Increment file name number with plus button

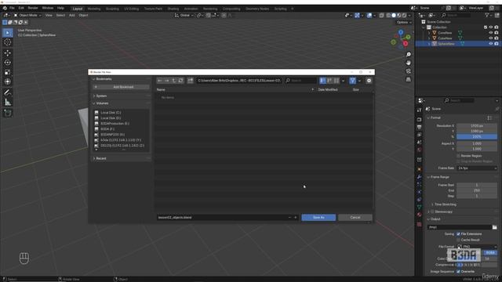[296, 218]
